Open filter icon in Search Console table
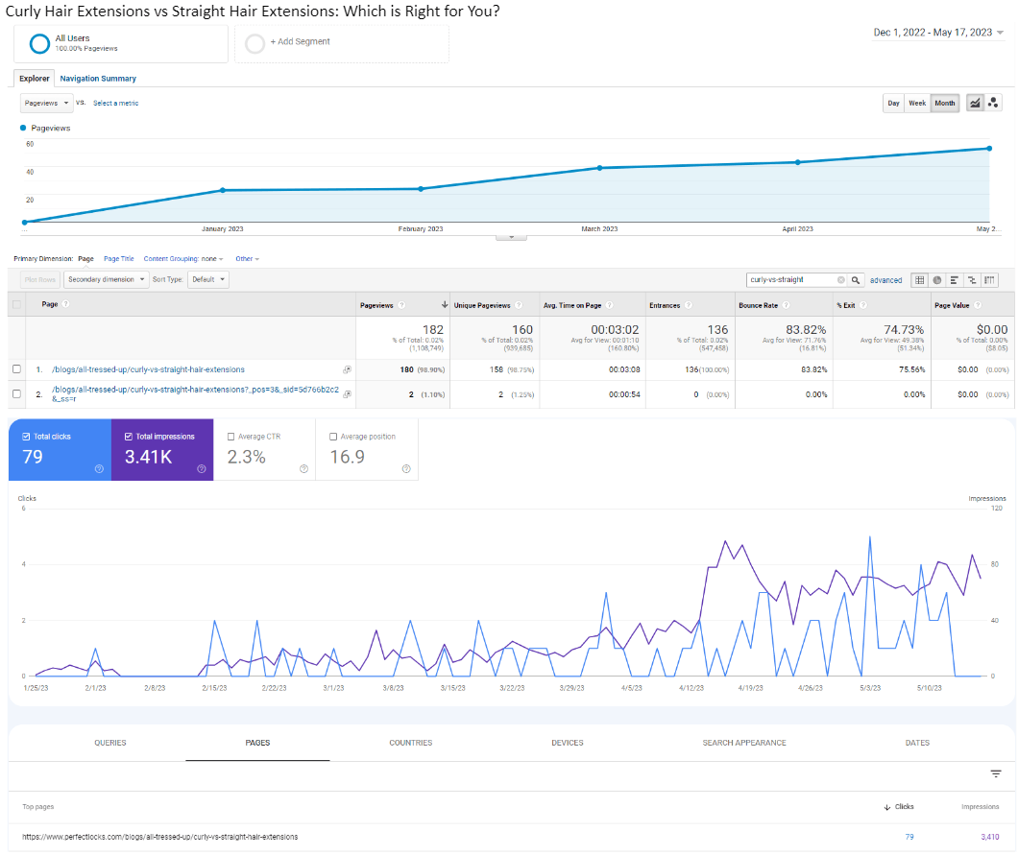This screenshot has width=1018, height=855. point(996,774)
